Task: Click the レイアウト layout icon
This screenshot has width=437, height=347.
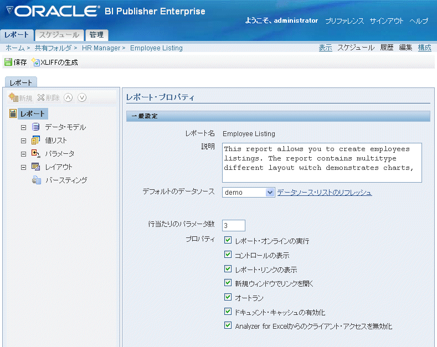Action: point(35,167)
